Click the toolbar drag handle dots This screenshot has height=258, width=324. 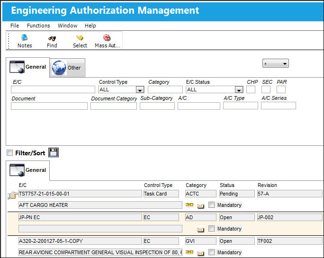(9, 41)
